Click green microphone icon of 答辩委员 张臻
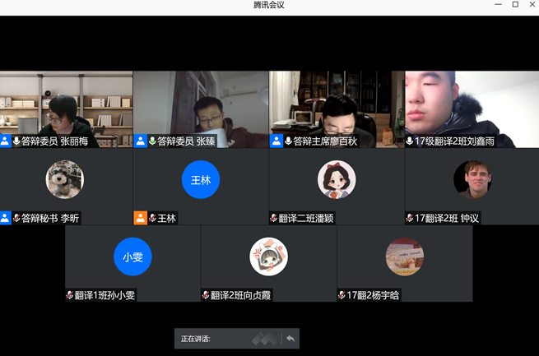The height and width of the screenshot is (356, 539). click(x=152, y=141)
